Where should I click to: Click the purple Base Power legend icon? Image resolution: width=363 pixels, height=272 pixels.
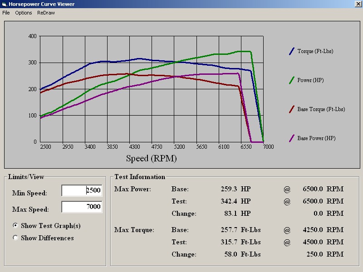coord(292,138)
